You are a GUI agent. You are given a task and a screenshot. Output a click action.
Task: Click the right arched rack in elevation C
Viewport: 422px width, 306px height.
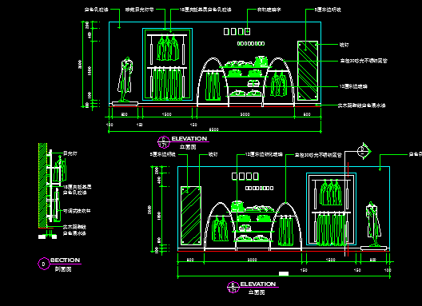pos(278,82)
